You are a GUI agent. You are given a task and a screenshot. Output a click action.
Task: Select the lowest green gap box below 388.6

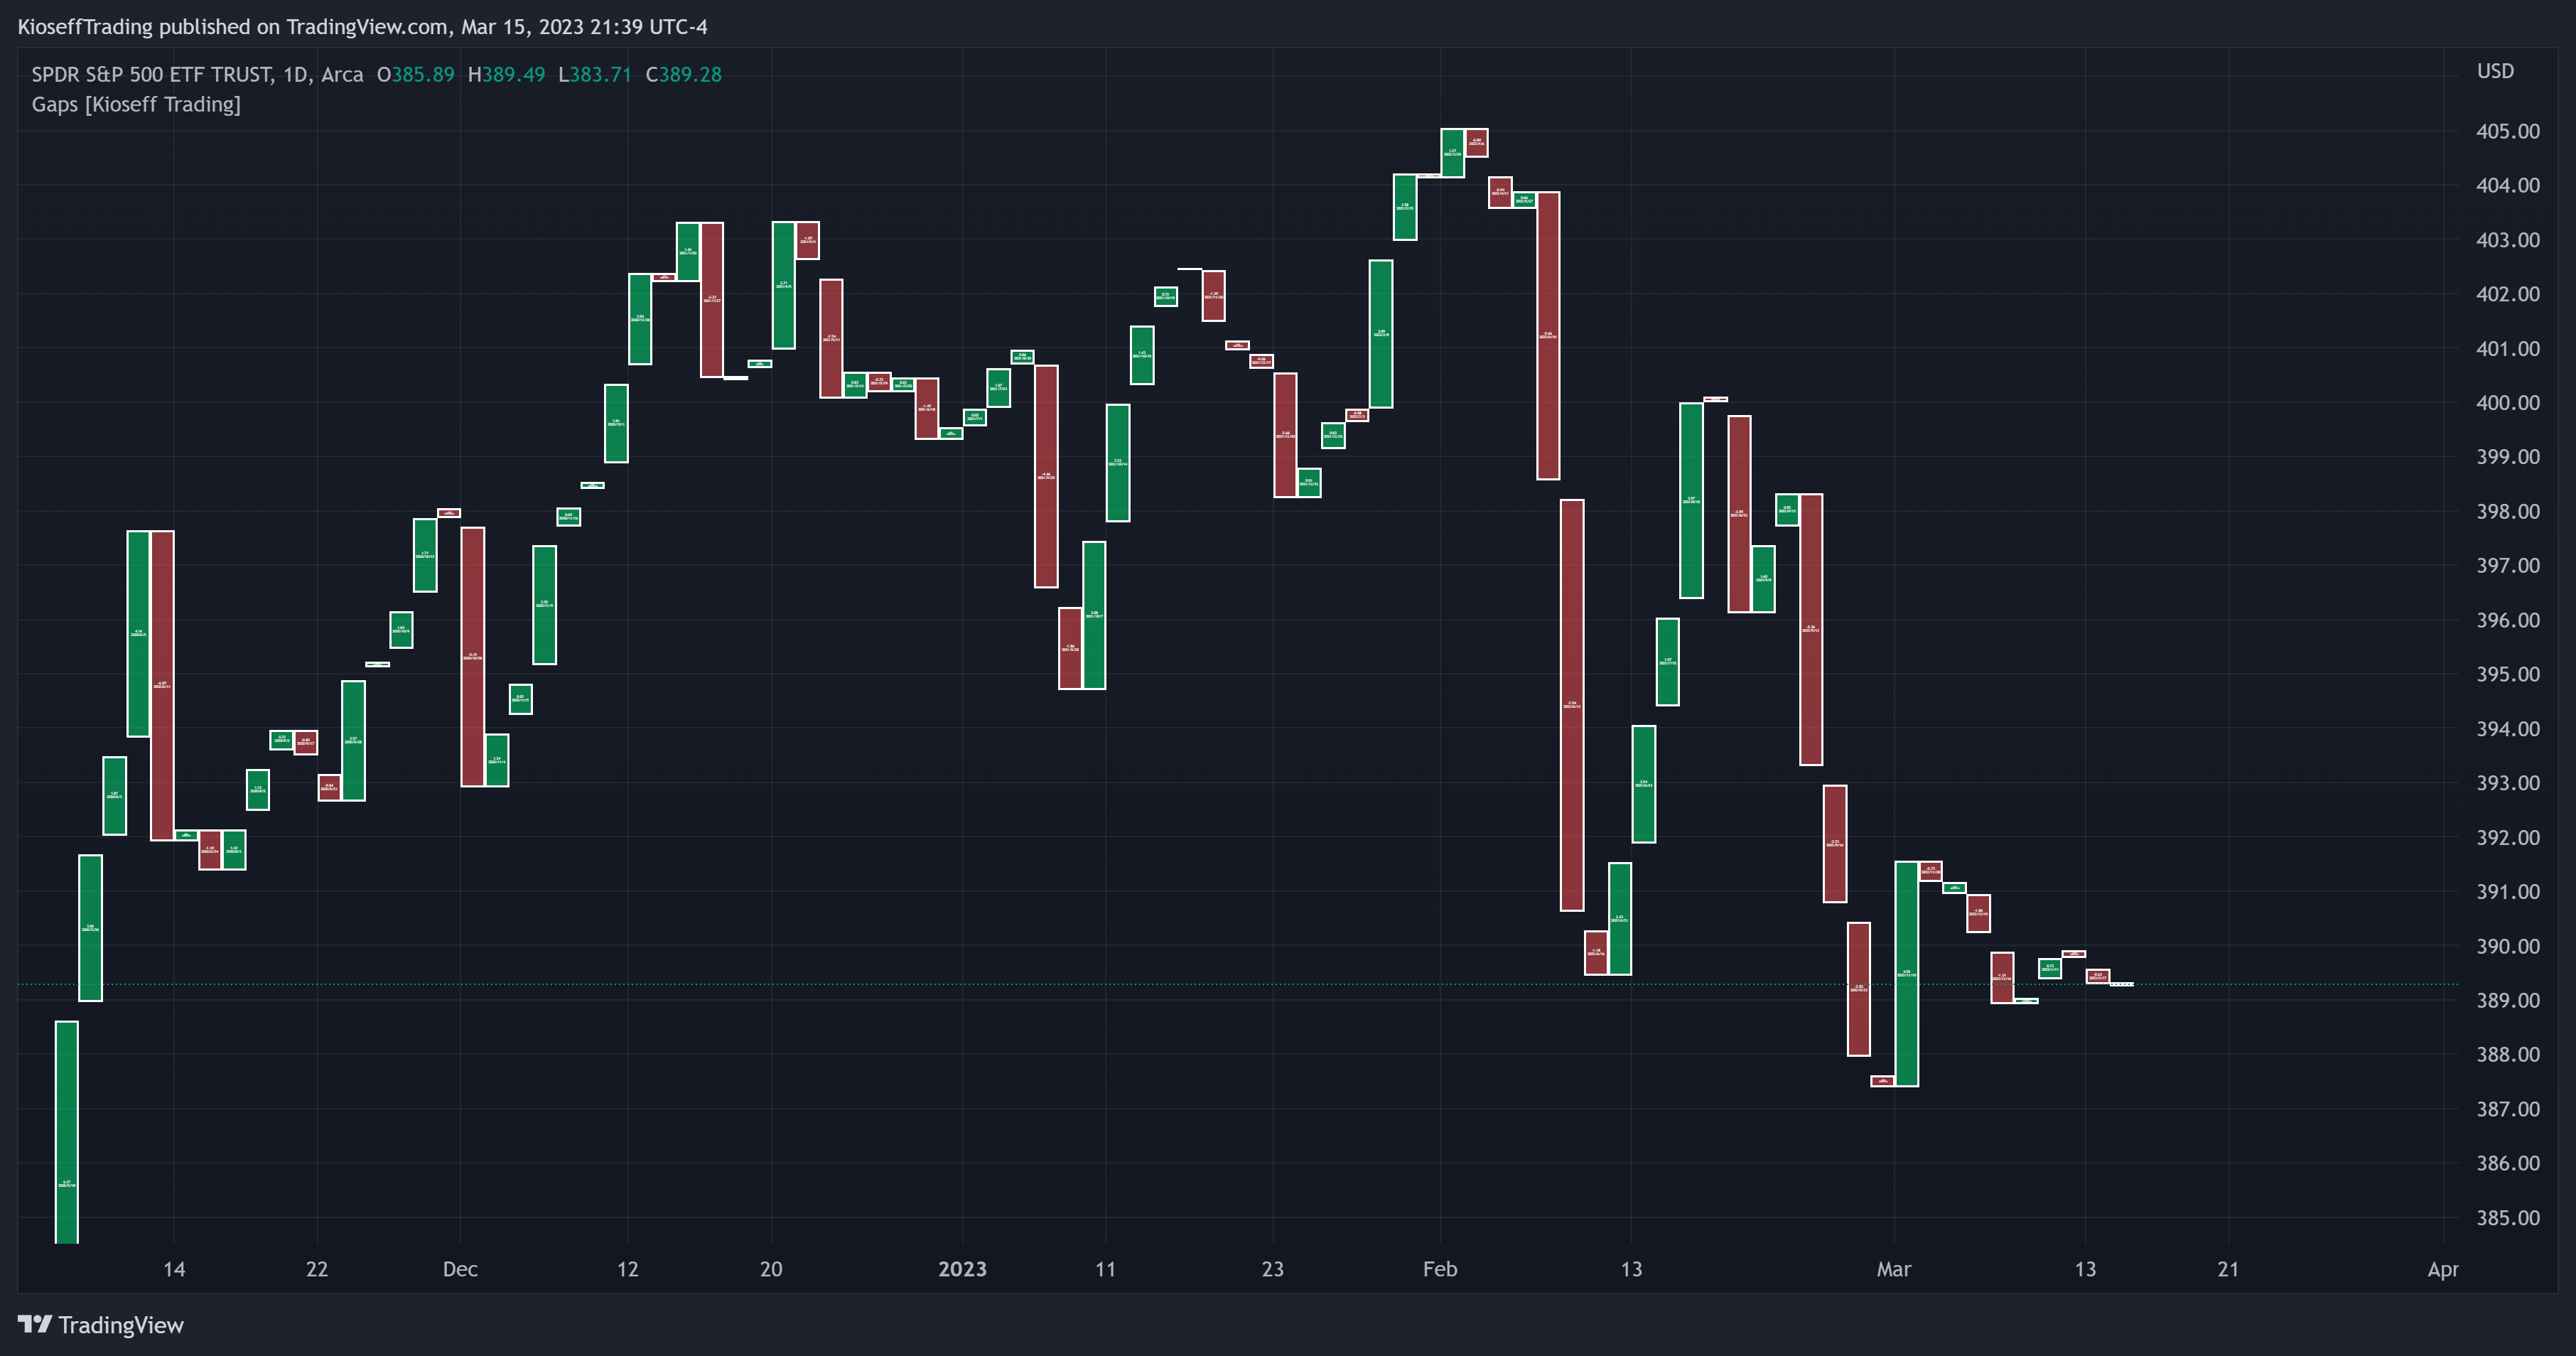click(66, 1132)
